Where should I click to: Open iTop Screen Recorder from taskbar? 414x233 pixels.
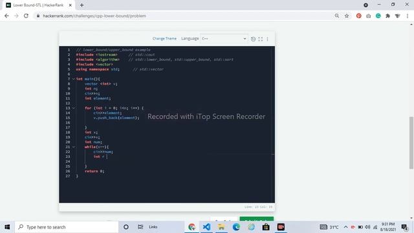tap(281, 227)
